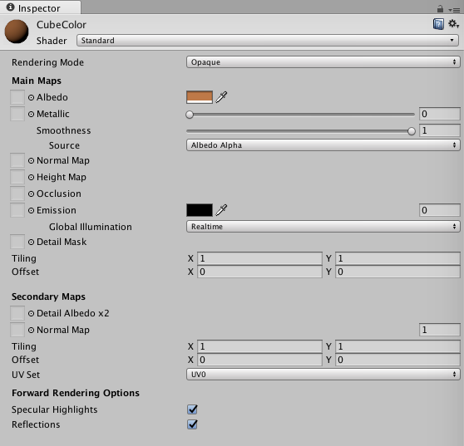Click the Height Map picker circle
This screenshot has height=446, width=464.
tap(31, 177)
